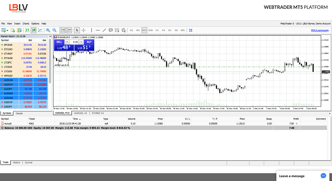The image size is (332, 181).
Task: Zoom in the chart
Action: click(48, 30)
